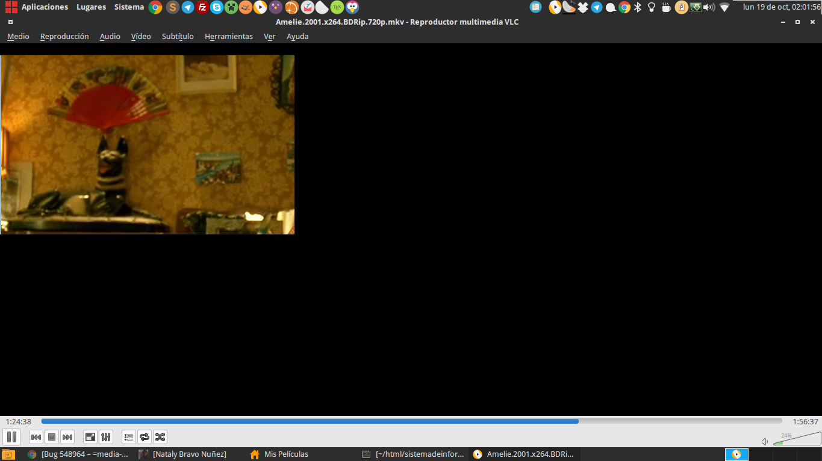
Task: Open Dropbox tray icon
Action: (582, 7)
